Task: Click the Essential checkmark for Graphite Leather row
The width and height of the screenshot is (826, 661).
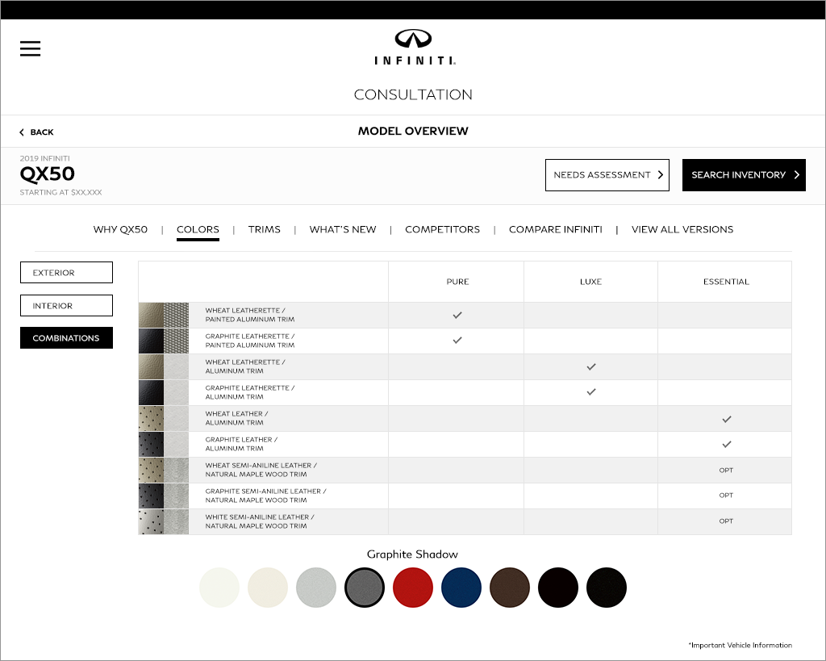Action: pos(727,445)
